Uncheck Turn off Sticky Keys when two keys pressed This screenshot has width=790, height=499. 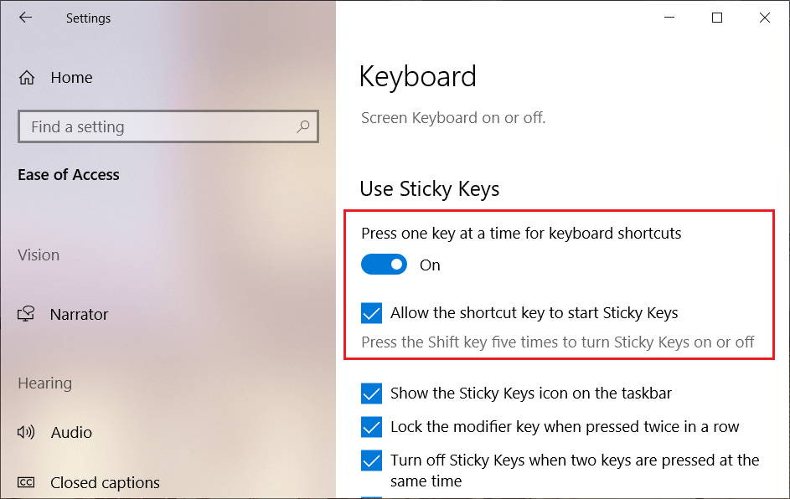pos(371,460)
